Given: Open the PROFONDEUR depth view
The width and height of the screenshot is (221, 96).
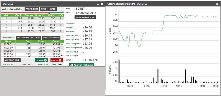Looking at the screenshot, I should click(32, 9).
